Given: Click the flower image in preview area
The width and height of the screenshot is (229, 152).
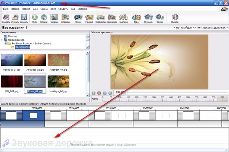Looking at the screenshot, I should (x=159, y=62).
